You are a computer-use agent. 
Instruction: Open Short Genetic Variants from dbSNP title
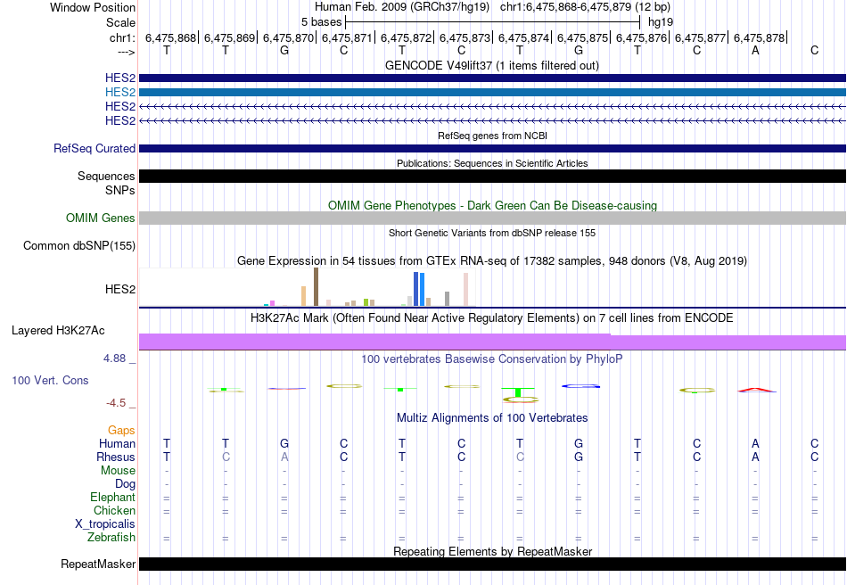[492, 233]
